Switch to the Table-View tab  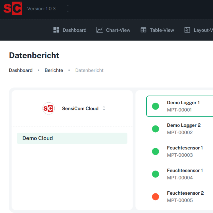coord(162,30)
